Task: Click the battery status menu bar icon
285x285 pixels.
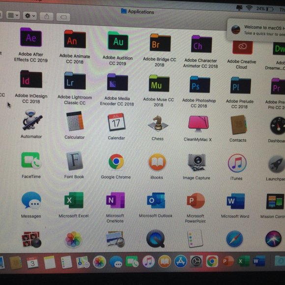Action: [270, 9]
